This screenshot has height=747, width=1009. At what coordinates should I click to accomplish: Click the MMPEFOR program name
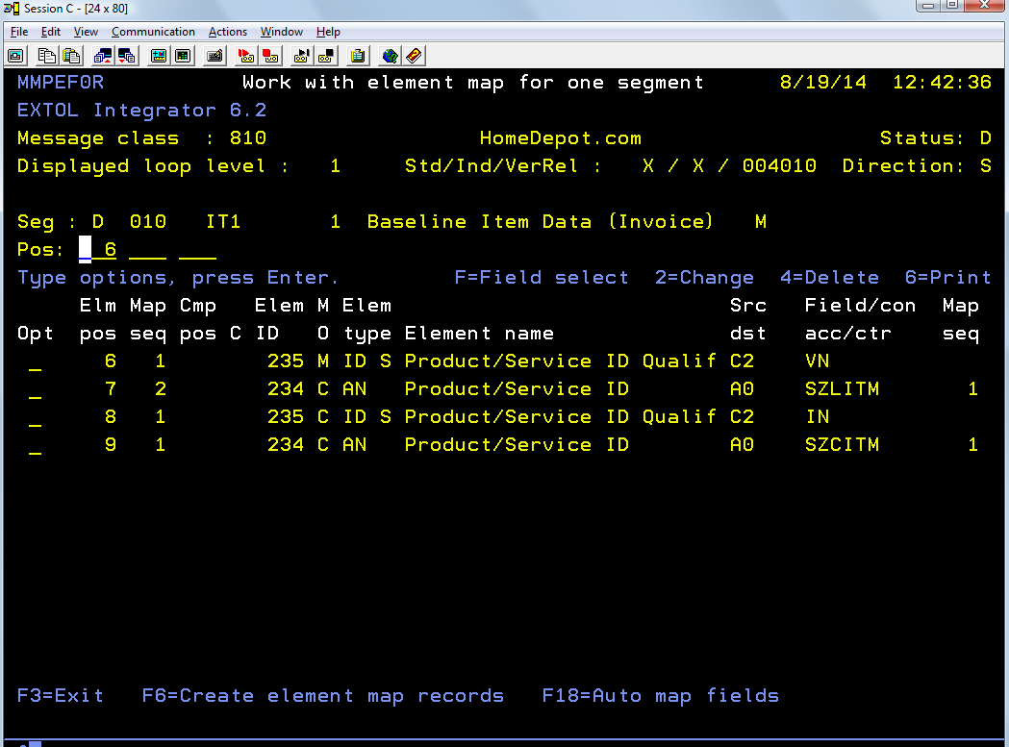click(x=61, y=83)
